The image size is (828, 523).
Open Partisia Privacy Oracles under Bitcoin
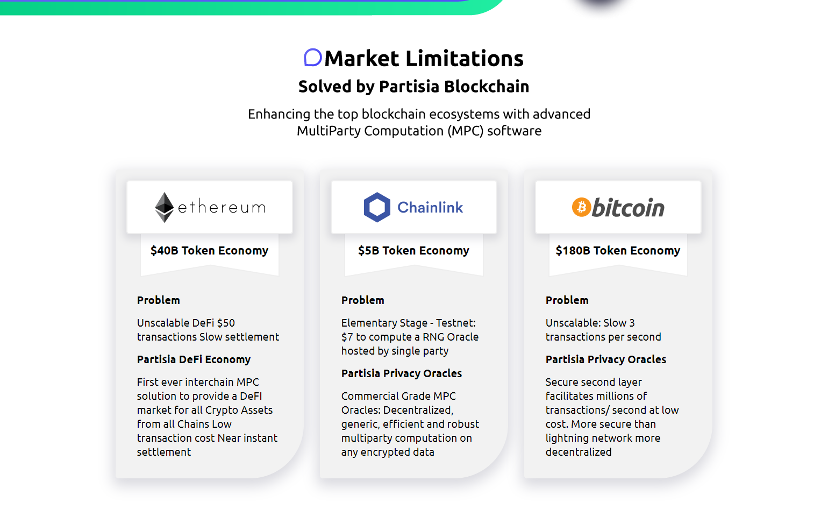[606, 359]
